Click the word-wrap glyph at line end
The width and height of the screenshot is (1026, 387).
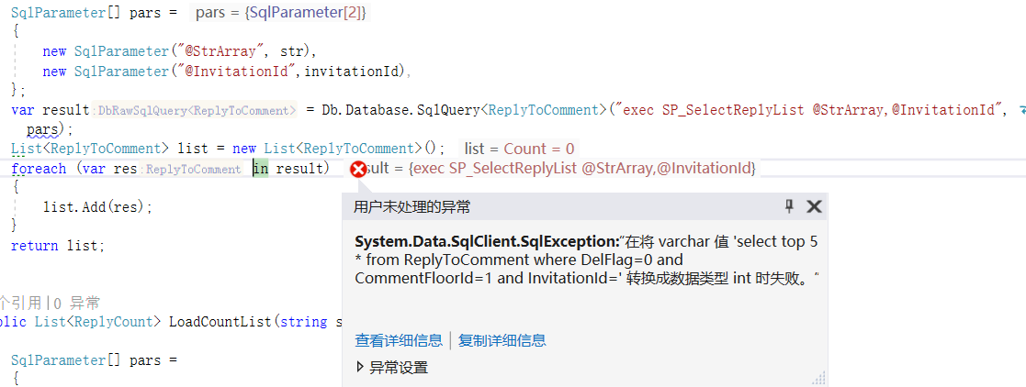tap(1019, 110)
